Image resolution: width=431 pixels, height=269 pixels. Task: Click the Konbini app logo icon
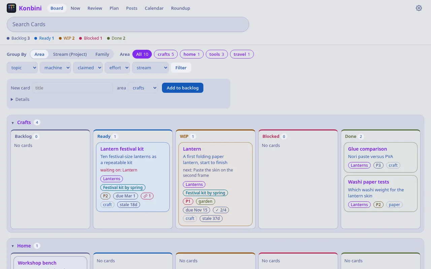(x=11, y=8)
